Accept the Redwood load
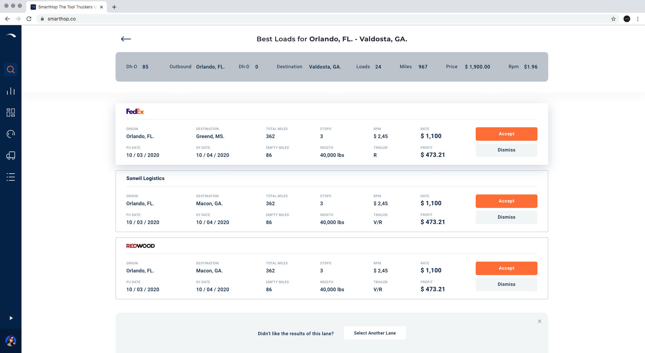Screen dimensions: 645x353 (506, 268)
